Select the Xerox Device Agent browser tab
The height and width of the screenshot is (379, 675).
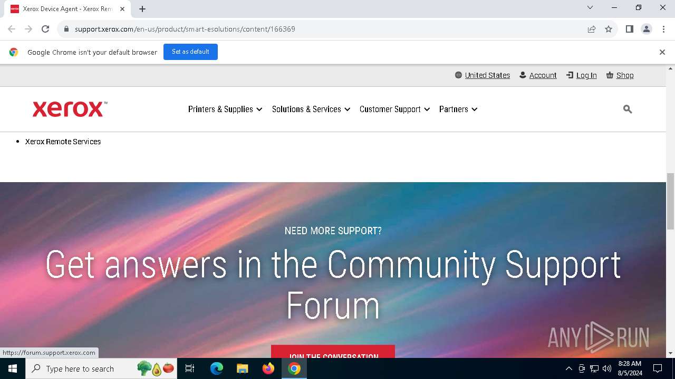67,9
